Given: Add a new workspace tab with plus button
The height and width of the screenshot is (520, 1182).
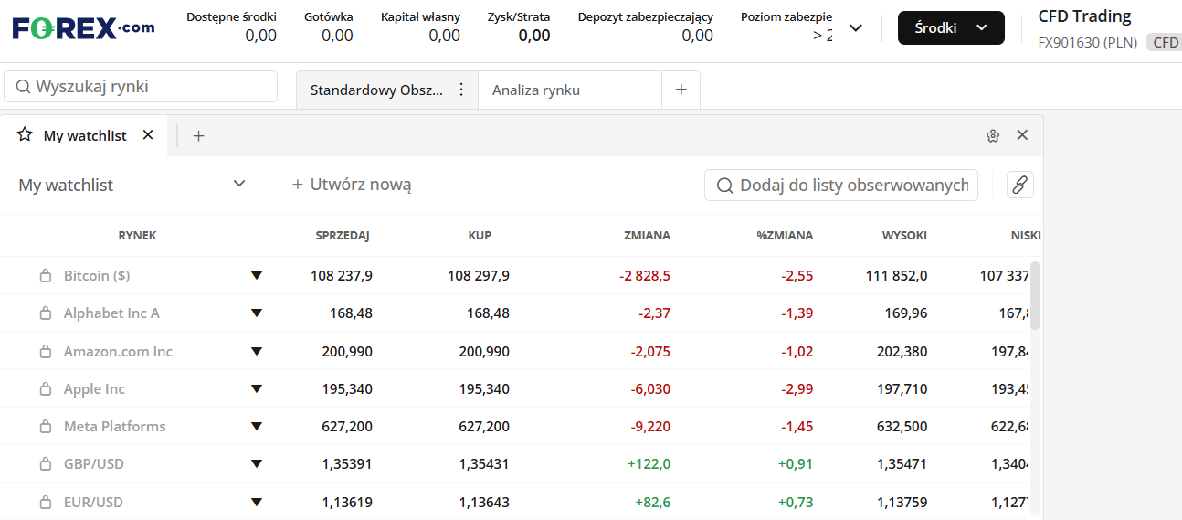Looking at the screenshot, I should [x=681, y=90].
